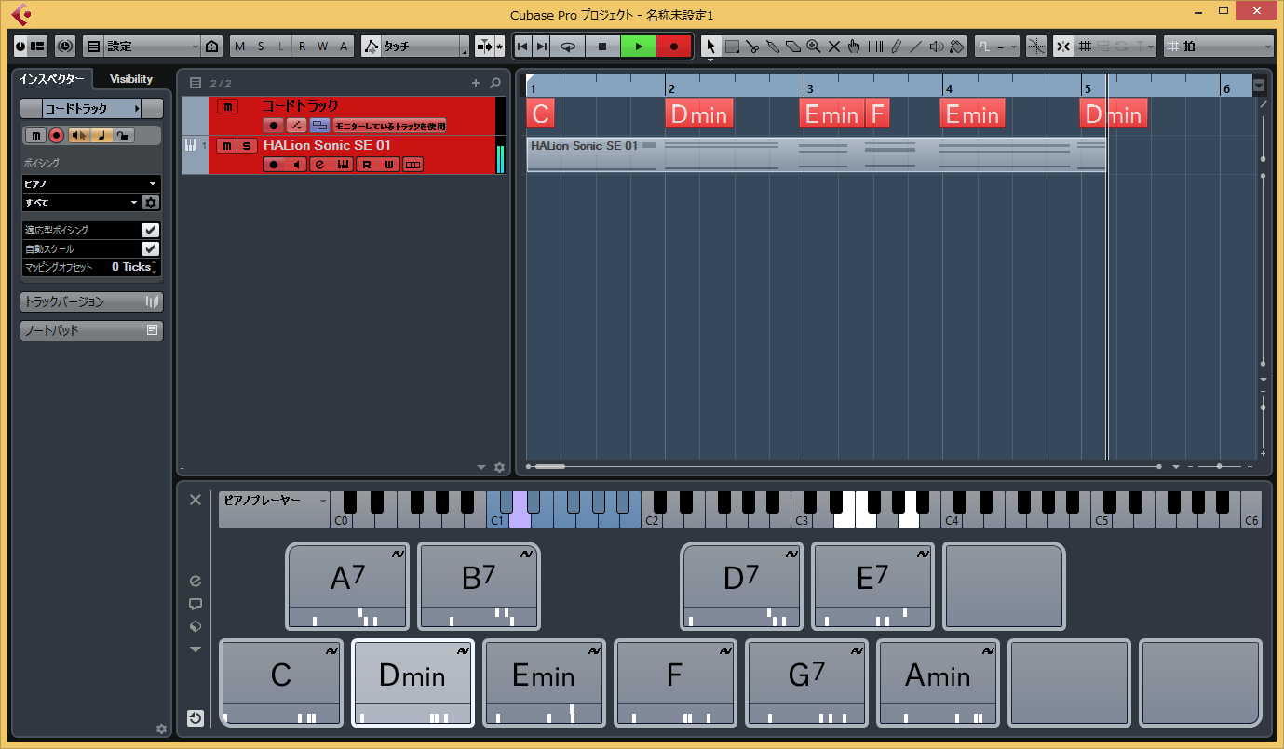The height and width of the screenshot is (749, 1284).
Task: Open voicing settings gear in inspector
Action: [x=151, y=202]
